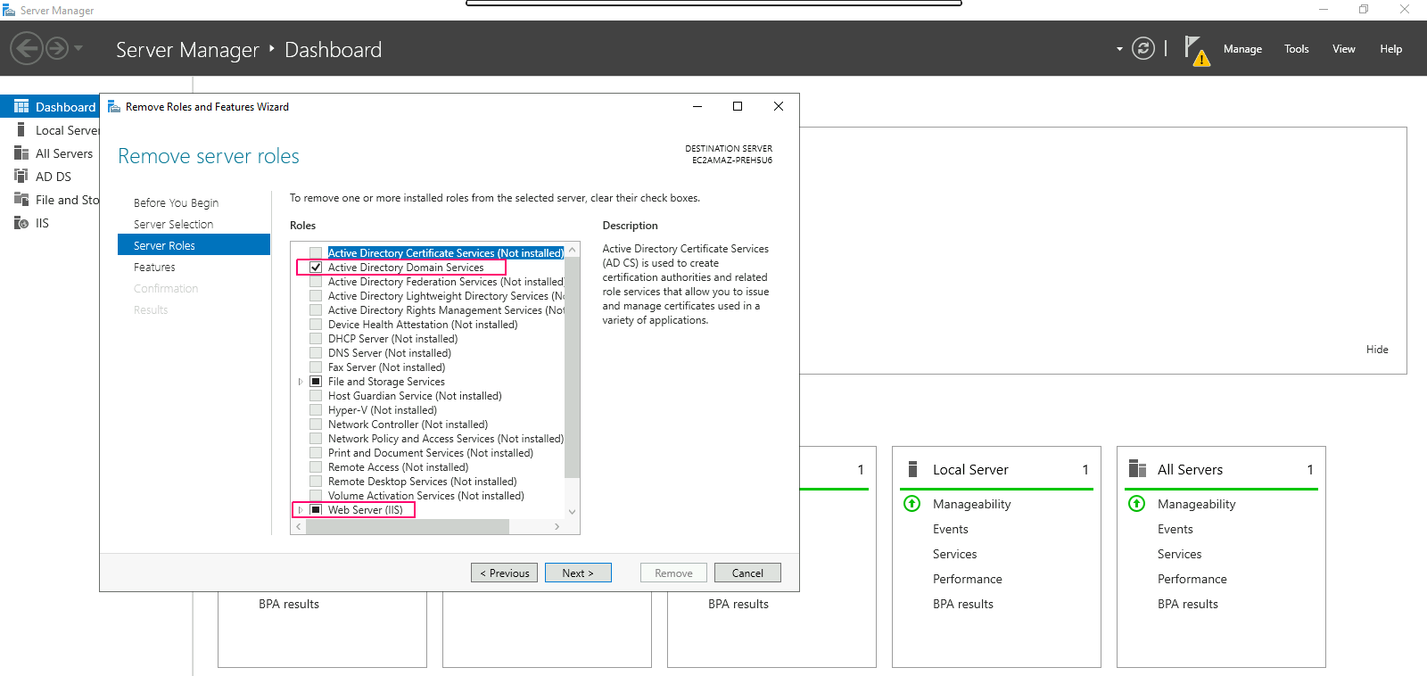Click the refresh dashboard icon
This screenshot has height=676, width=1427.
point(1143,48)
